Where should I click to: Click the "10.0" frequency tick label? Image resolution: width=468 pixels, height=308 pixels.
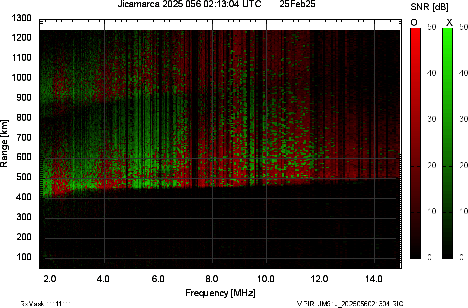coord(266,279)
